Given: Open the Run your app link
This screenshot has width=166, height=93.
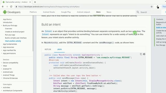Looking at the screenshot, I should click(10, 35).
